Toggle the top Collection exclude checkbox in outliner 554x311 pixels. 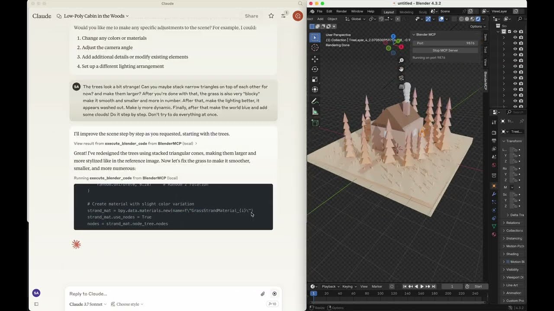click(509, 32)
